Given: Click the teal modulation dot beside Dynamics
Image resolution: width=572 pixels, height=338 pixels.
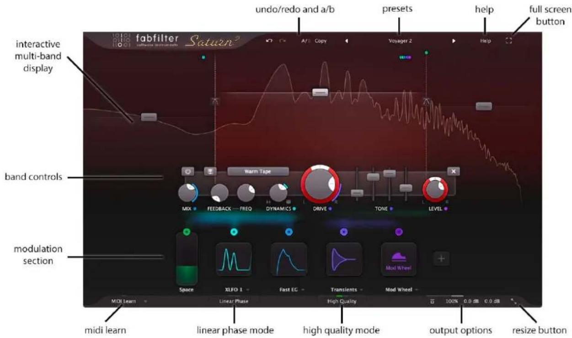Looking at the screenshot, I should click(294, 209).
